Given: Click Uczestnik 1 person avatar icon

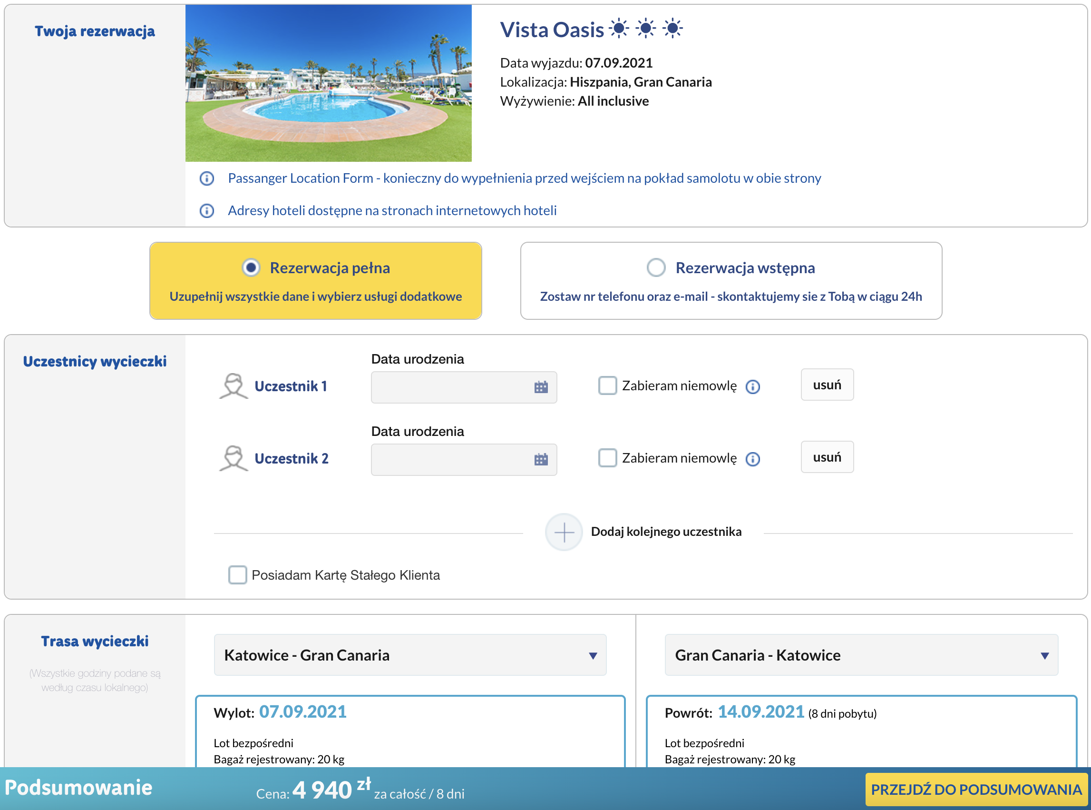Looking at the screenshot, I should 233,386.
